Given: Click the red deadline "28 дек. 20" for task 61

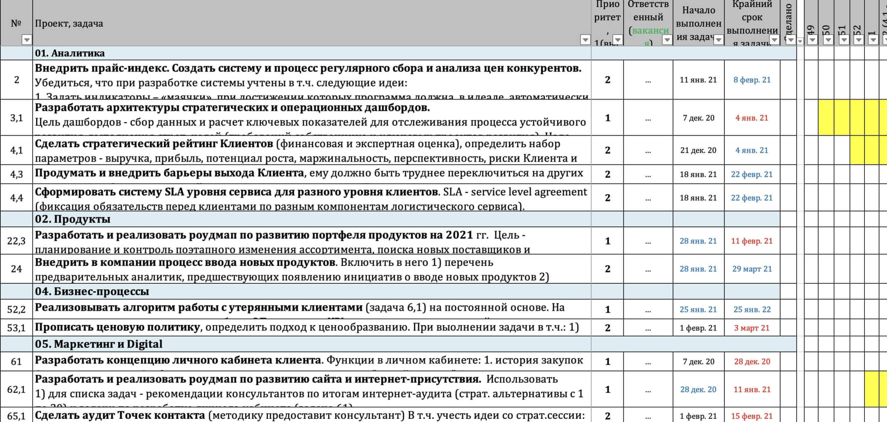Looking at the screenshot, I should pos(752,361).
